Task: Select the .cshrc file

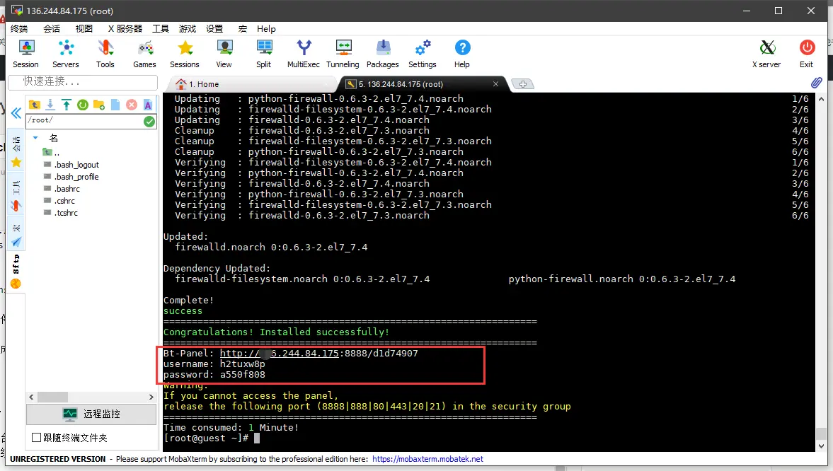Action: pyautogui.click(x=59, y=201)
